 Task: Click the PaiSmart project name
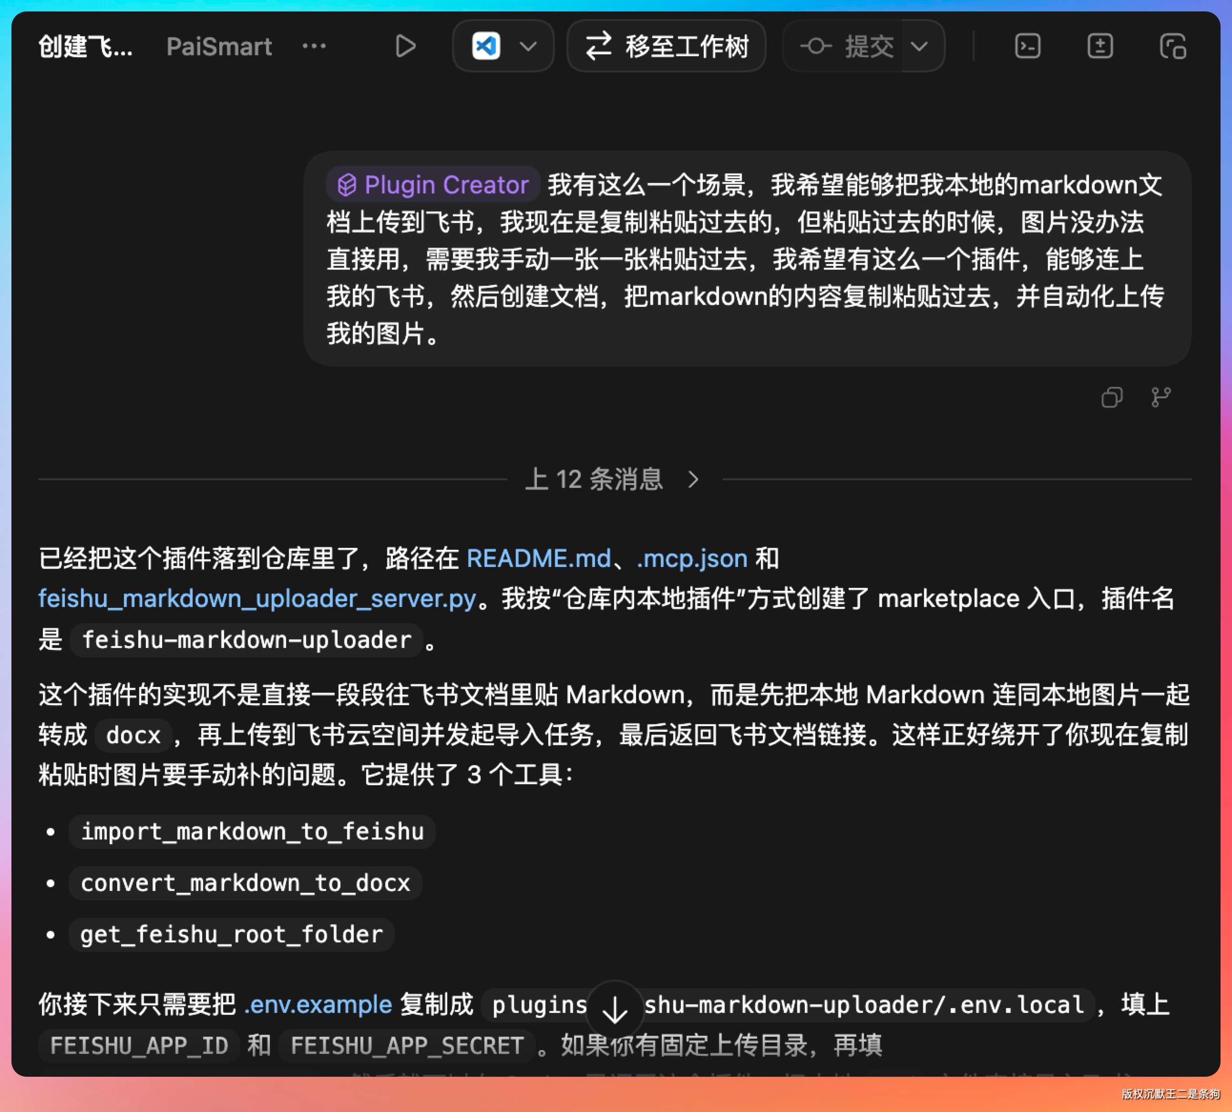point(219,46)
